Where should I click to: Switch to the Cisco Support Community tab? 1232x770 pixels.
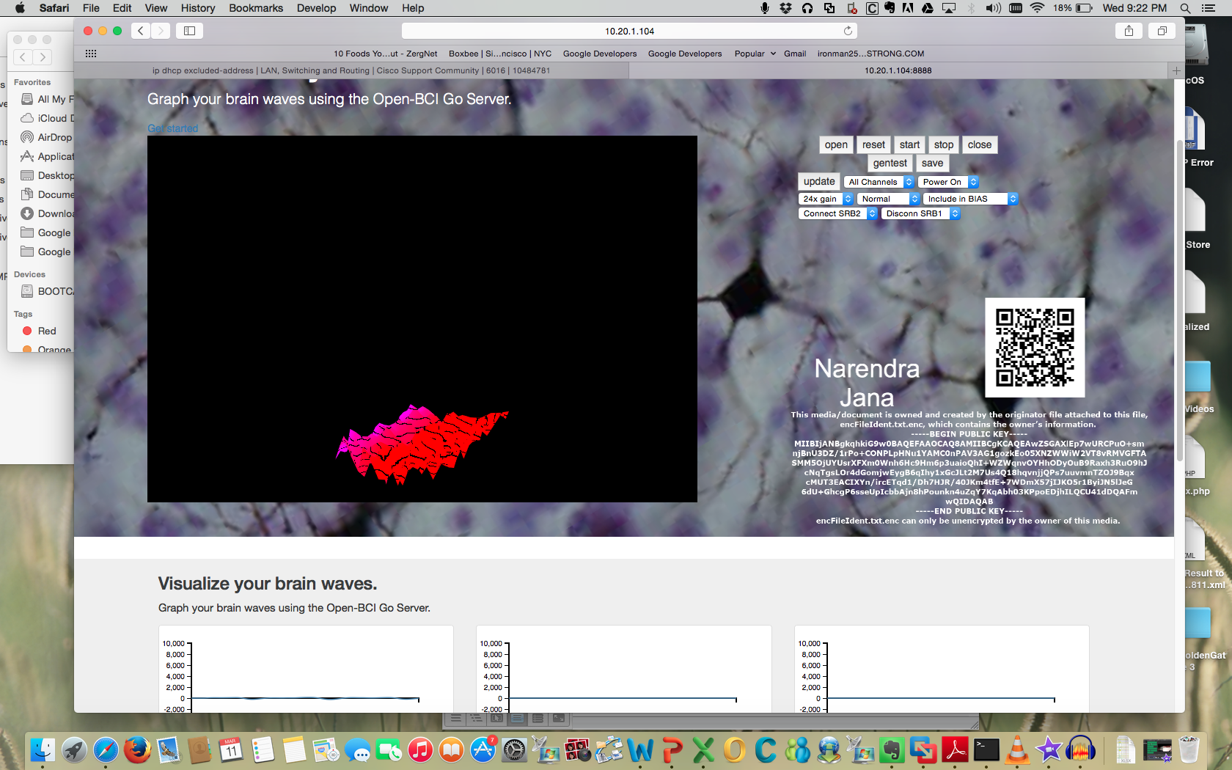point(351,70)
